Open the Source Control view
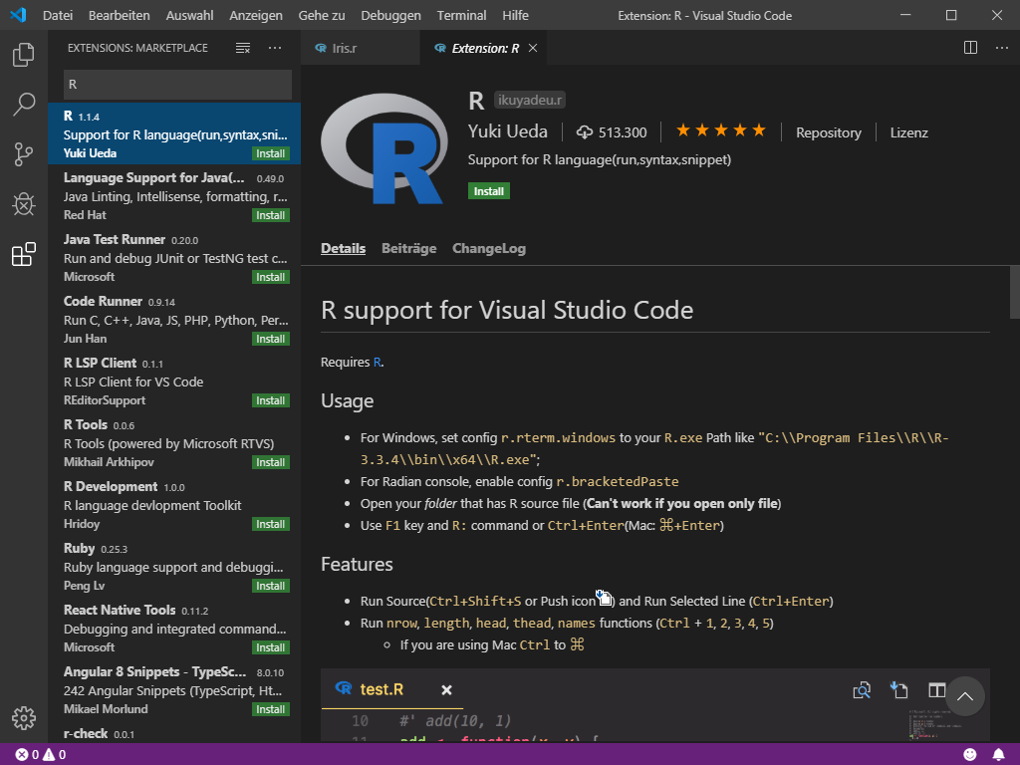The image size is (1020, 765). 24,154
